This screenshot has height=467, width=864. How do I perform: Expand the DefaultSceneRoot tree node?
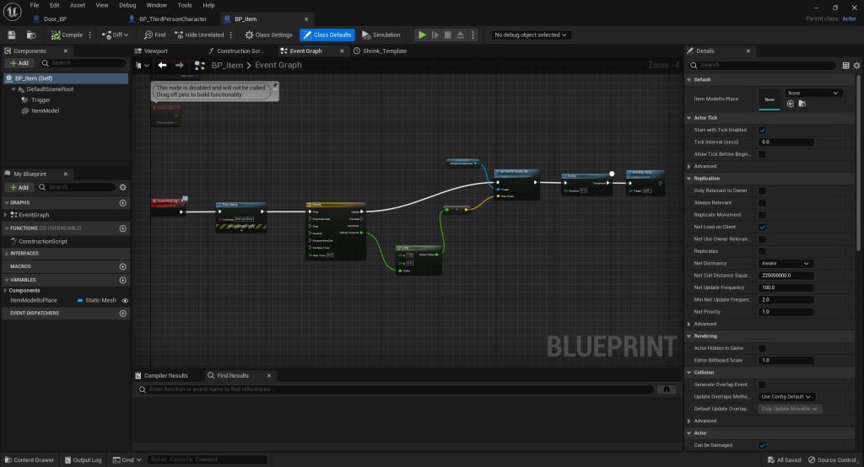[21, 89]
